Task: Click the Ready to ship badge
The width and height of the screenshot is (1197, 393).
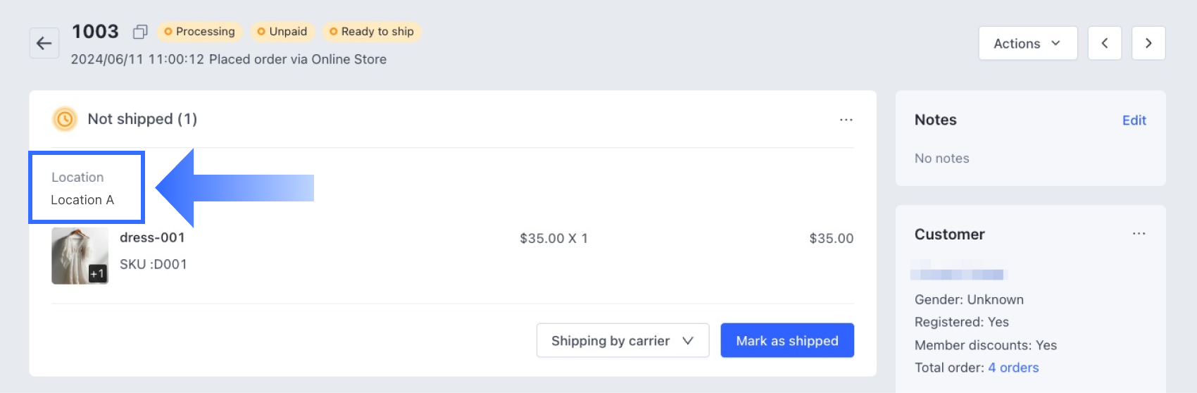Action: 372,32
